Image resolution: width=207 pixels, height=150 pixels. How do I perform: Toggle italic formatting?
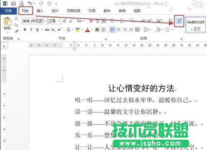coord(31,30)
